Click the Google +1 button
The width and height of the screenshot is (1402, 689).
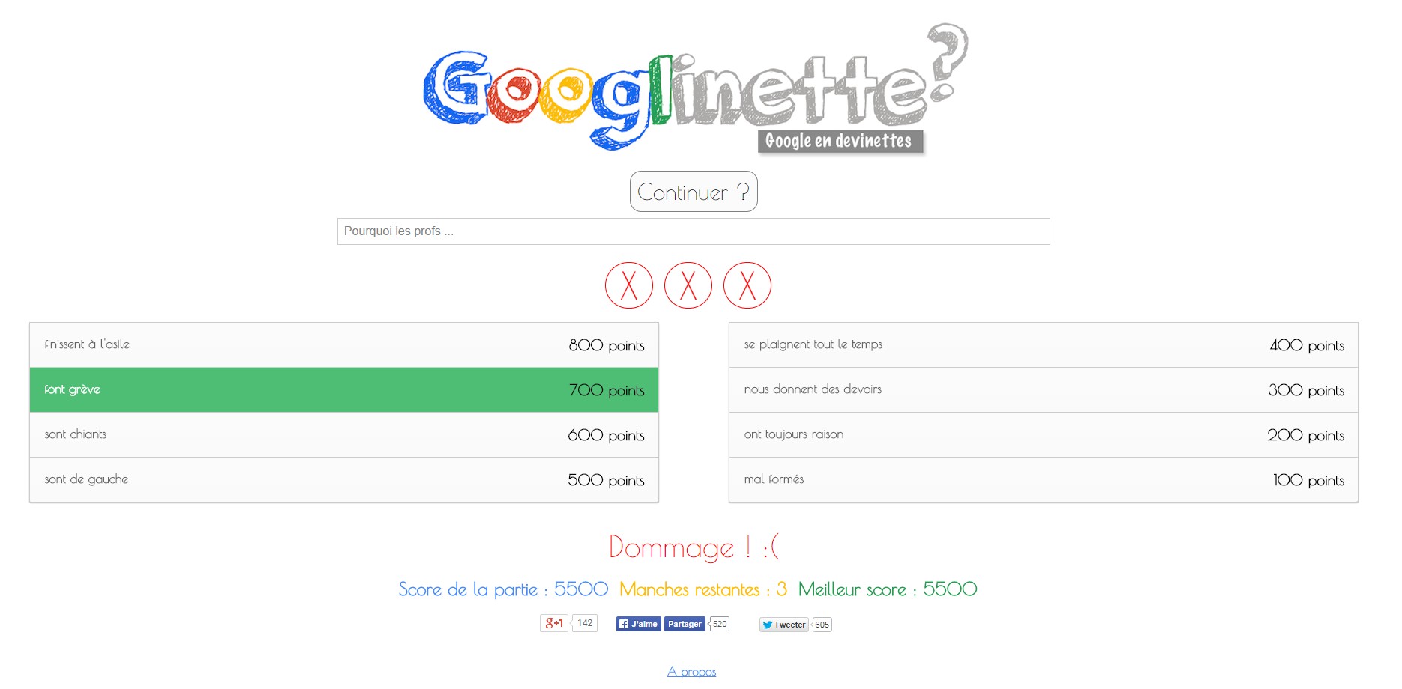click(x=554, y=623)
